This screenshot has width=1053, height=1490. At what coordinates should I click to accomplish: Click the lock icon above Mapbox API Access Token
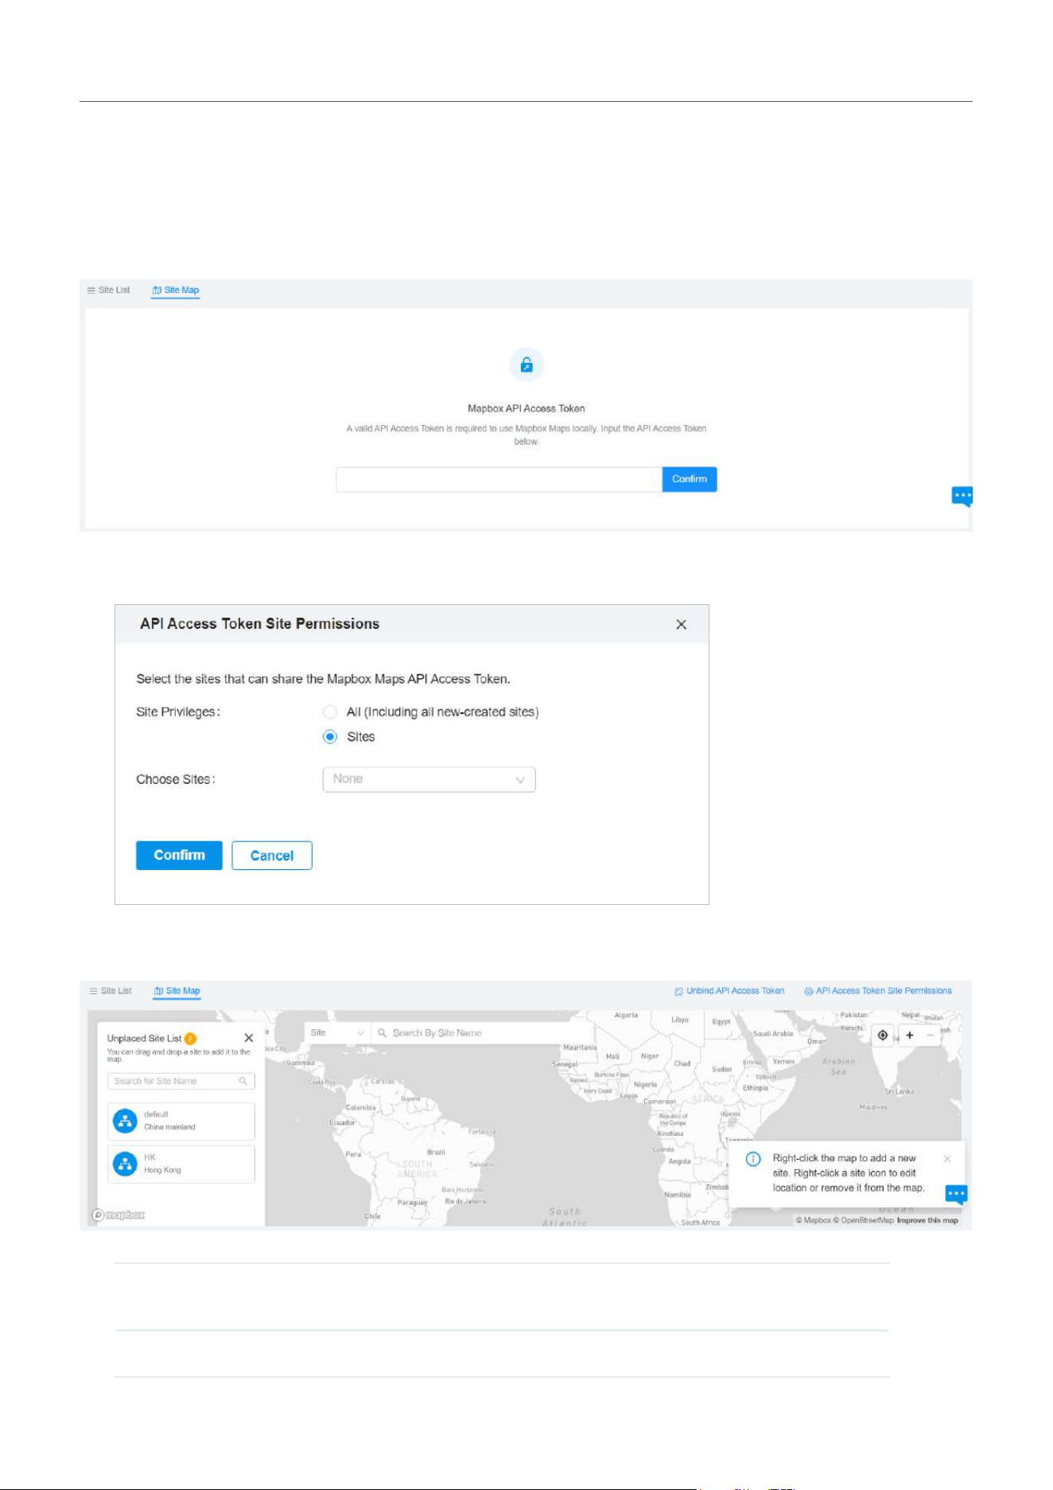[x=526, y=365]
